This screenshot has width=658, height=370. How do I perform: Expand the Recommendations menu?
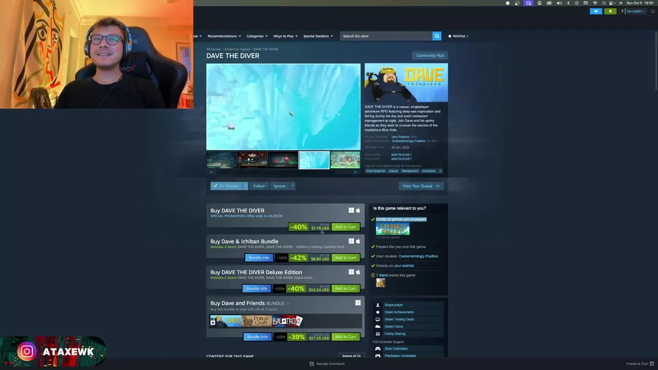224,36
